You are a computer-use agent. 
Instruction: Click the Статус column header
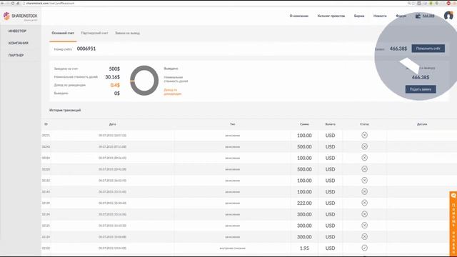[364, 124]
